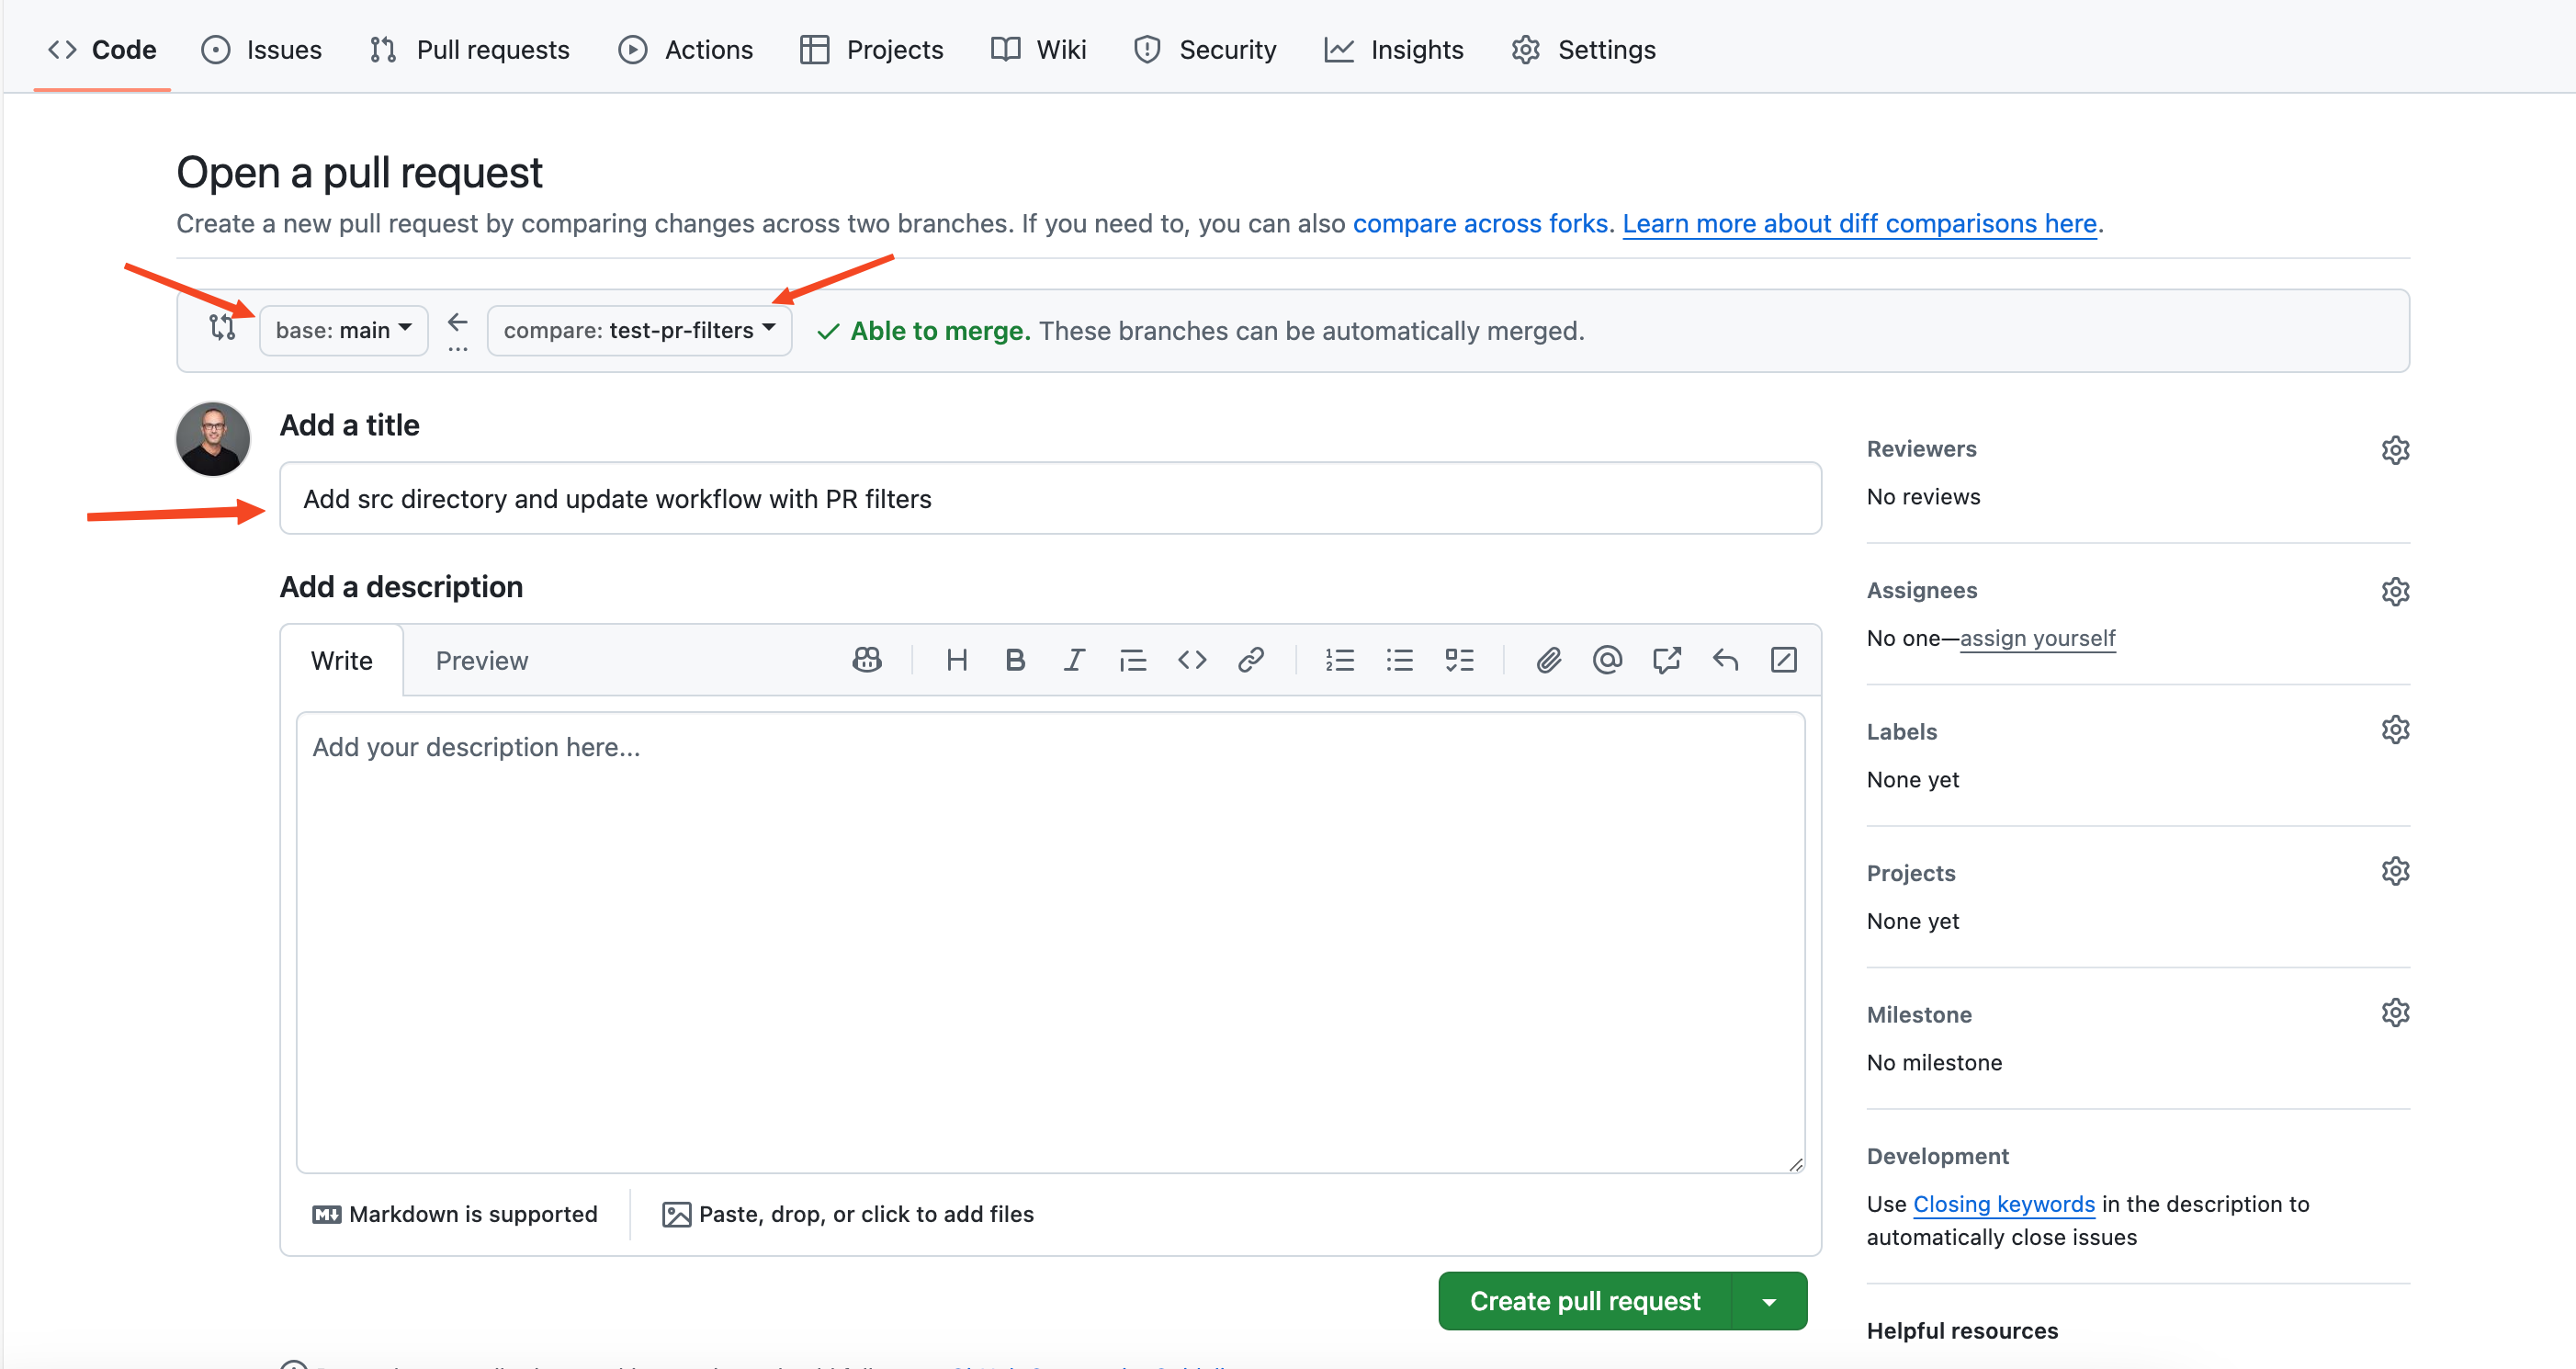Screen dimensions: 2576x1369
Task: Swap branches using the left arrow icon
Action: (457, 323)
